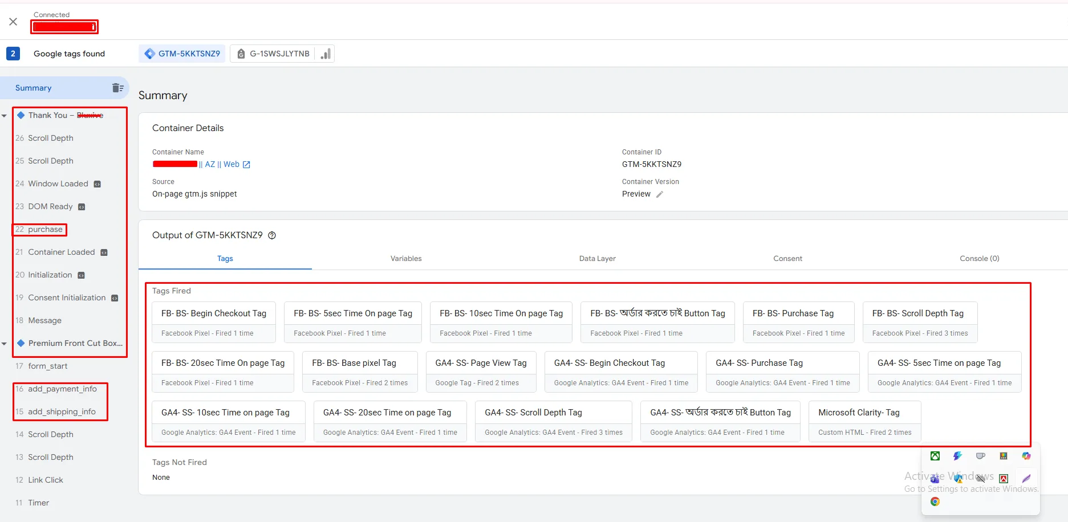Viewport: 1068px width, 522px height.
Task: Open help icon beside Output of GTM-5KKTSNZ9
Action: click(x=272, y=235)
